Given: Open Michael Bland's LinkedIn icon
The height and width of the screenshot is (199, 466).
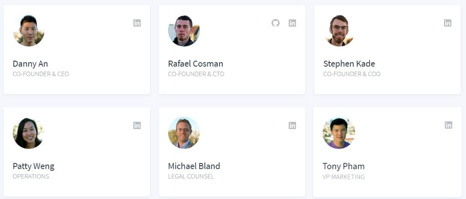Looking at the screenshot, I should point(292,126).
